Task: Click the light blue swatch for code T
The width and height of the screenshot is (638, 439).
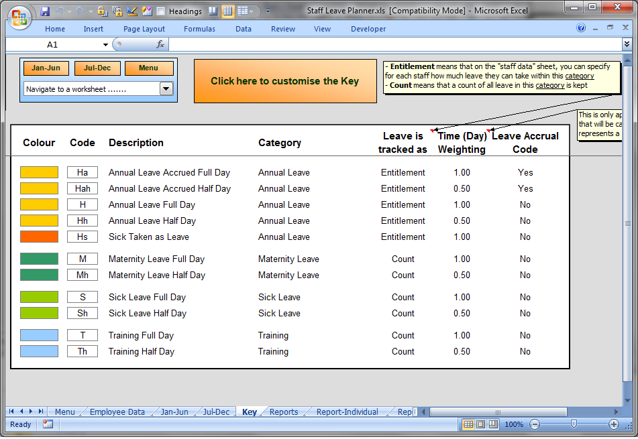Action: (39, 335)
